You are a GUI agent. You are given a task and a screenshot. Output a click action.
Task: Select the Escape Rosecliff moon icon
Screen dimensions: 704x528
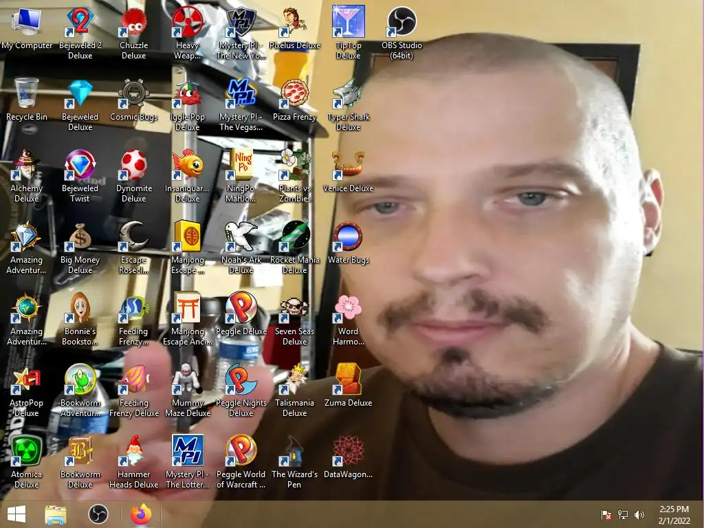pos(134,247)
